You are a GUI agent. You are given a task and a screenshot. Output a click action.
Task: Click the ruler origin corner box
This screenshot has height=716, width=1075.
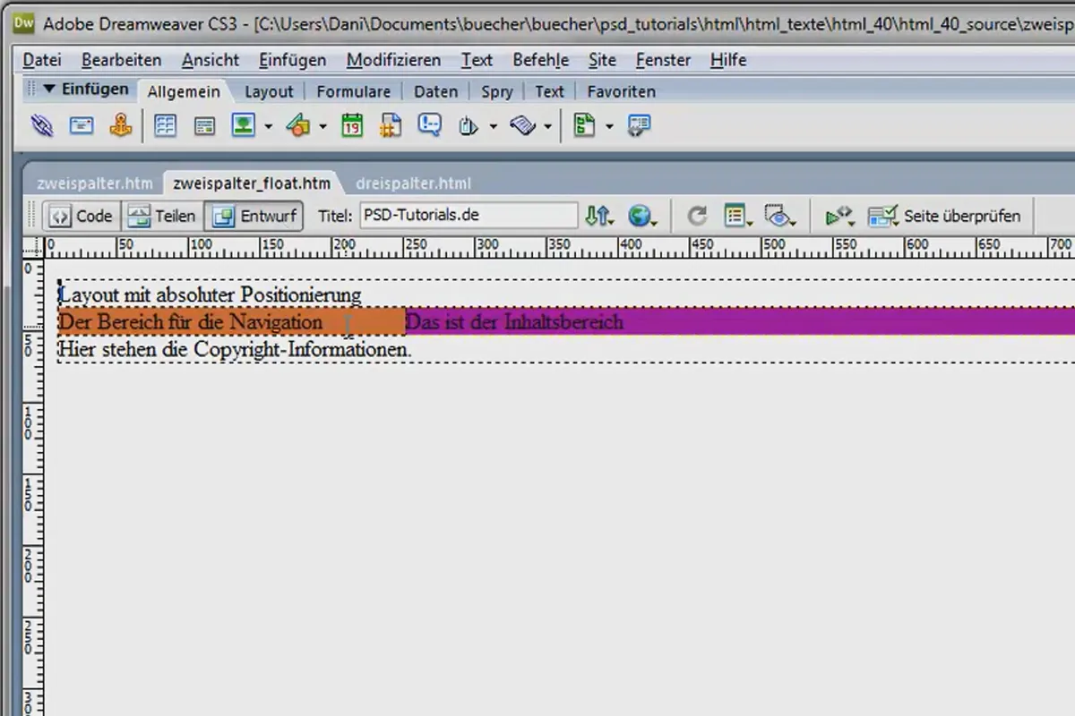click(x=35, y=246)
